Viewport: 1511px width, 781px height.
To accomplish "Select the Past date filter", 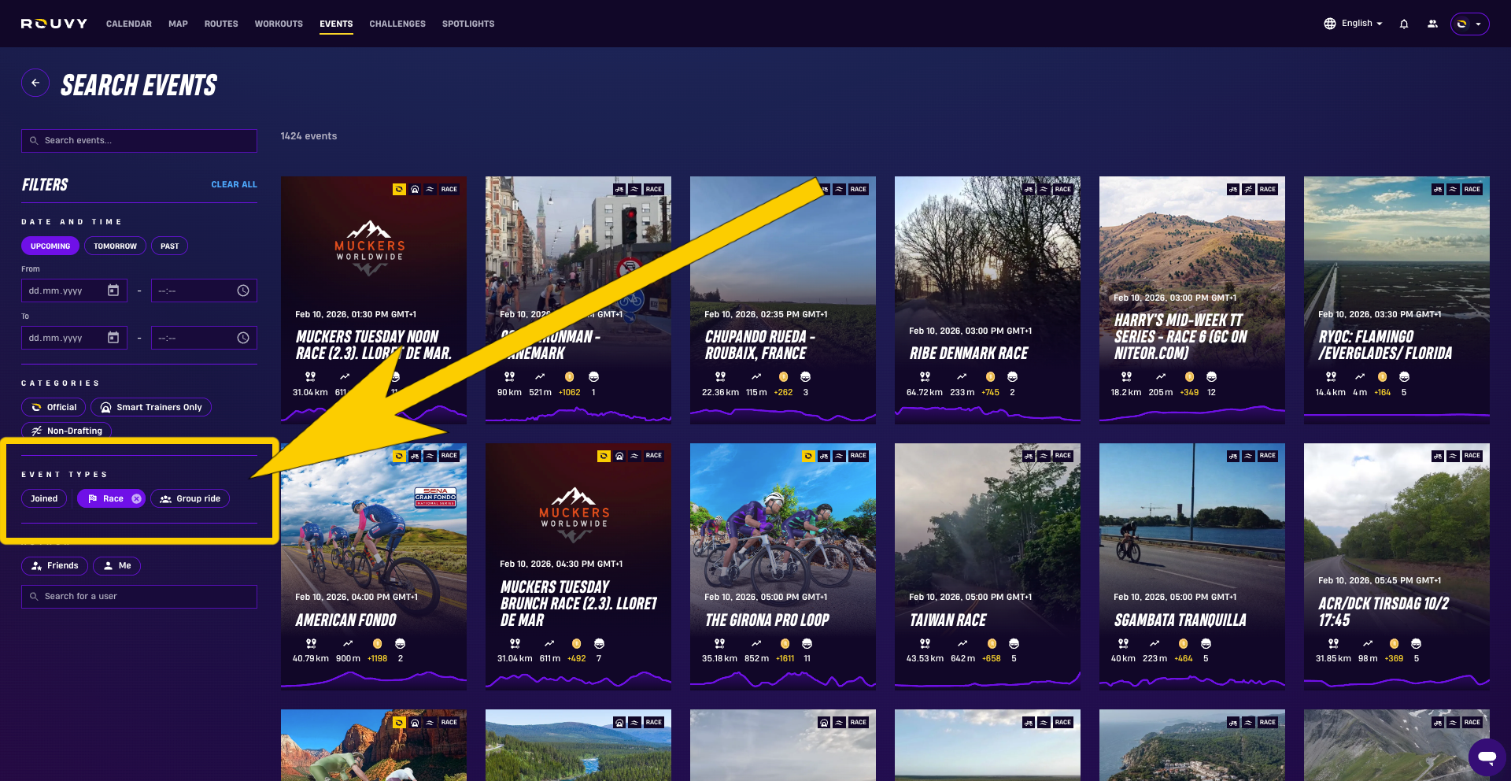I will coord(169,246).
